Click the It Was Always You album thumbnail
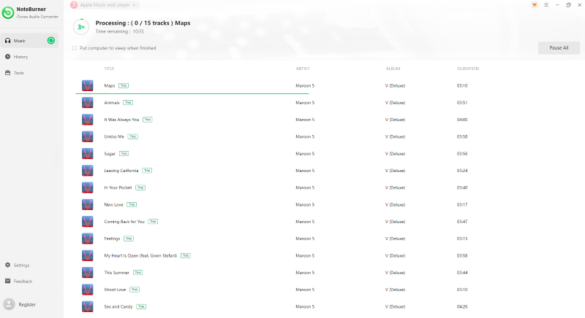The width and height of the screenshot is (585, 318). (87, 120)
